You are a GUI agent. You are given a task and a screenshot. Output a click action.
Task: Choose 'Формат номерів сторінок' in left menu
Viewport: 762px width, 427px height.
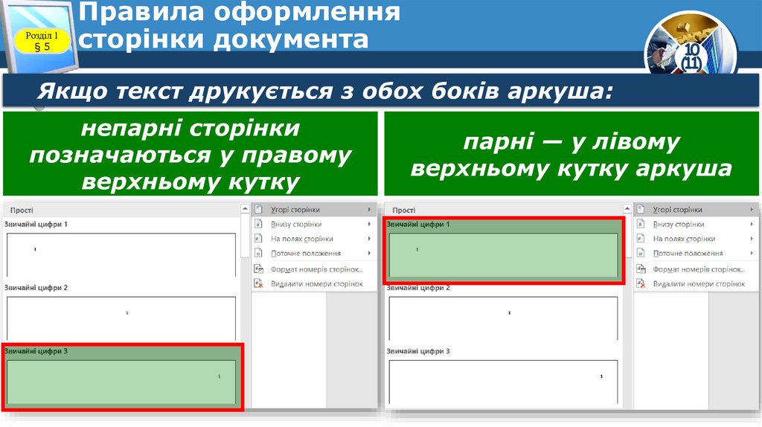(x=314, y=269)
